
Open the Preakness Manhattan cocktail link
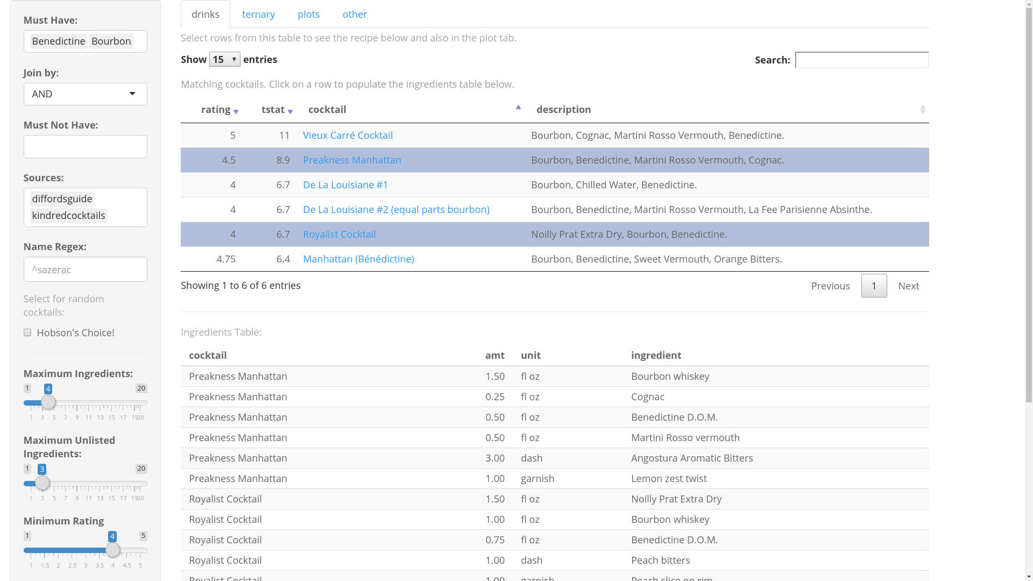(x=352, y=160)
